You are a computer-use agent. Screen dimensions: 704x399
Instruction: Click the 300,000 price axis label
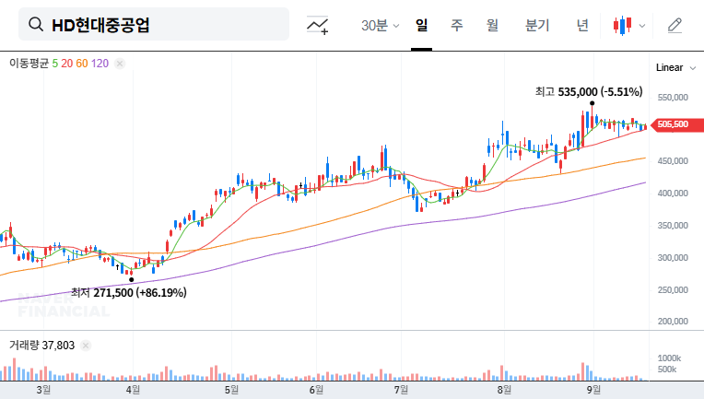[x=673, y=258]
